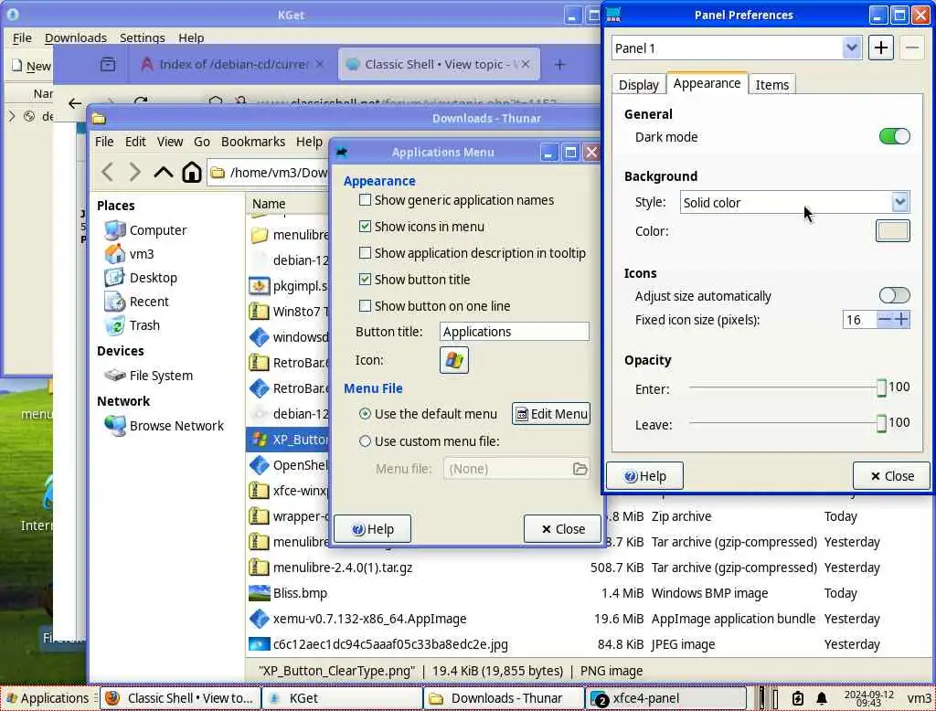Open home folder via Thunar toolbar
Image resolution: width=936 pixels, height=711 pixels.
tap(192, 173)
